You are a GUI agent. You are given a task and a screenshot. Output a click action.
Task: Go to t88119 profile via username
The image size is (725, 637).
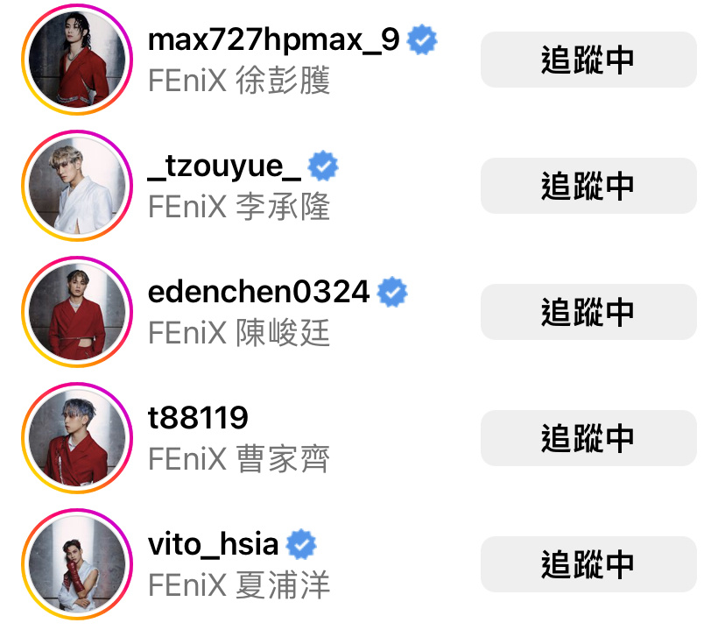coord(198,418)
